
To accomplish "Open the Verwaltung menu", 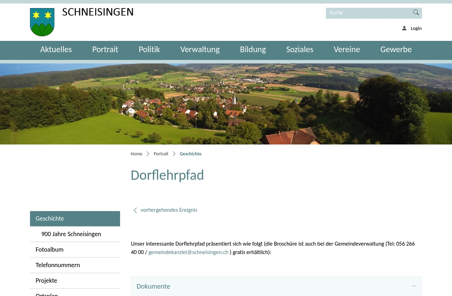I will 200,50.
